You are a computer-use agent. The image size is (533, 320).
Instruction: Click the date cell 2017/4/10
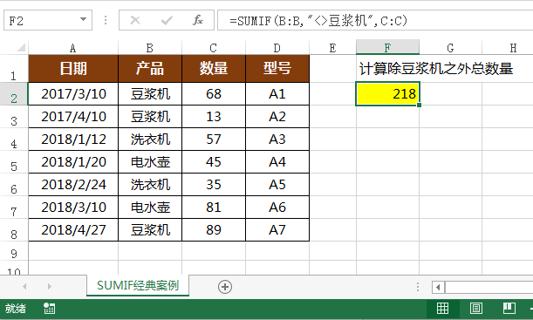(73, 117)
